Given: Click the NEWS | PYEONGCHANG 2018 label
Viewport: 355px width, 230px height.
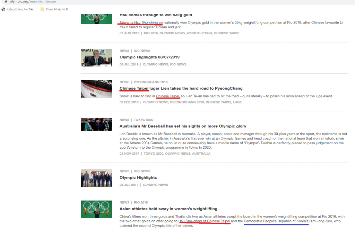Looking at the screenshot, I should (144, 82).
